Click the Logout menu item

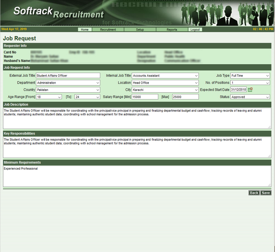click(195, 30)
